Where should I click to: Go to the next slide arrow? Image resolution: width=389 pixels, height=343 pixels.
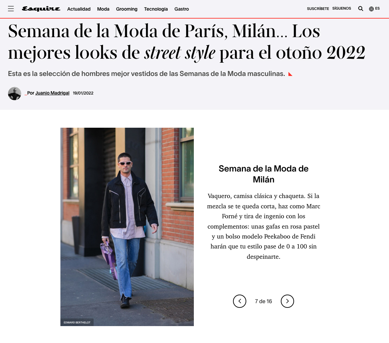point(287,301)
